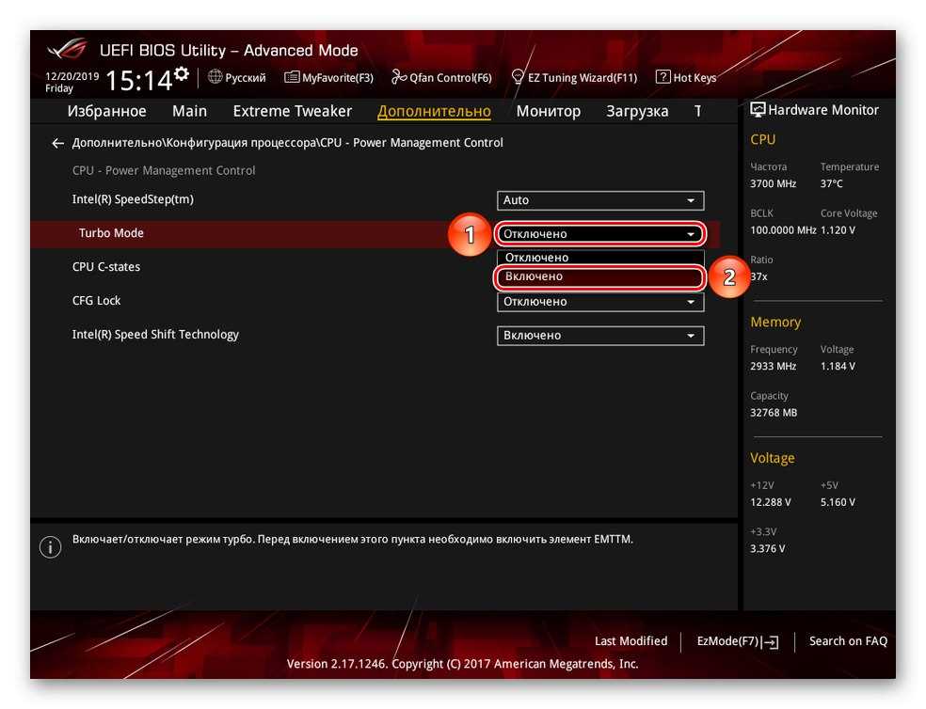Click the 3.376 V reading
Image resolution: width=926 pixels, height=709 pixels.
(768, 549)
